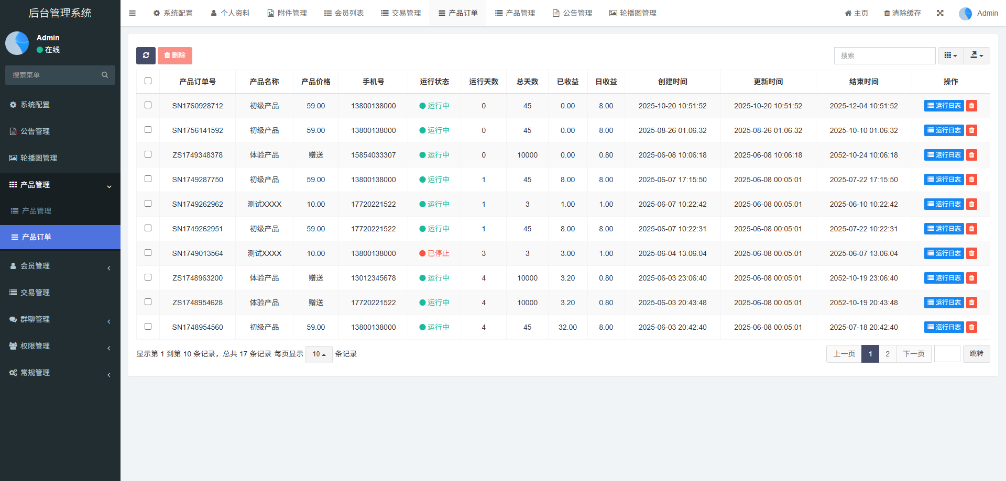1006x481 pixels.
Task: Go to page 2 of the records
Action: coord(887,354)
